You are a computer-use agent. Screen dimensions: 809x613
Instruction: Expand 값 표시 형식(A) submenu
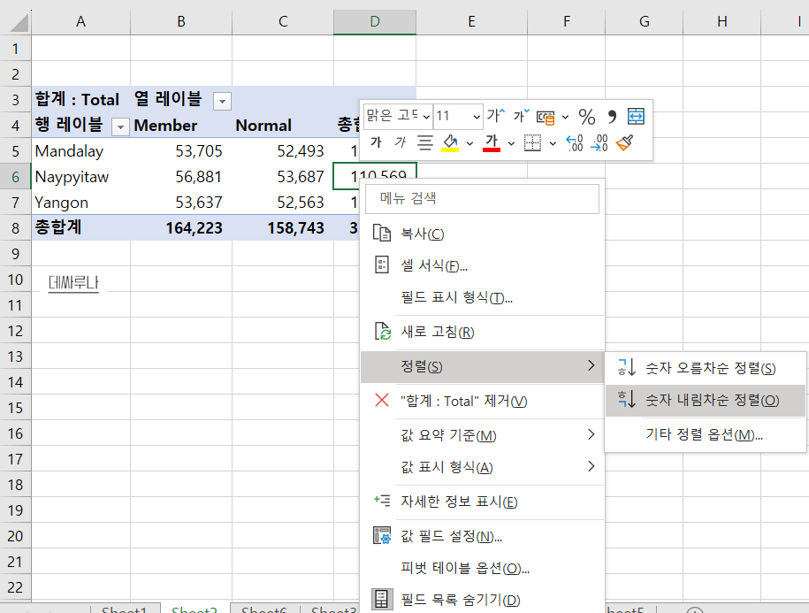(482, 467)
